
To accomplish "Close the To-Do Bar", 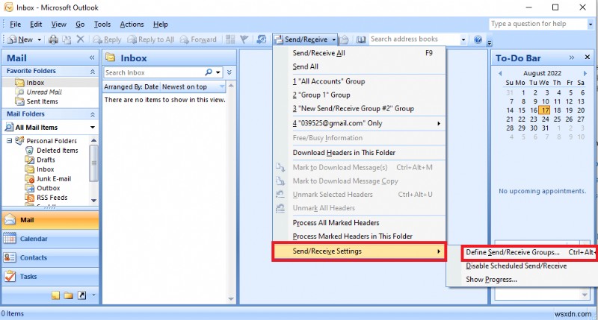I will (x=588, y=57).
